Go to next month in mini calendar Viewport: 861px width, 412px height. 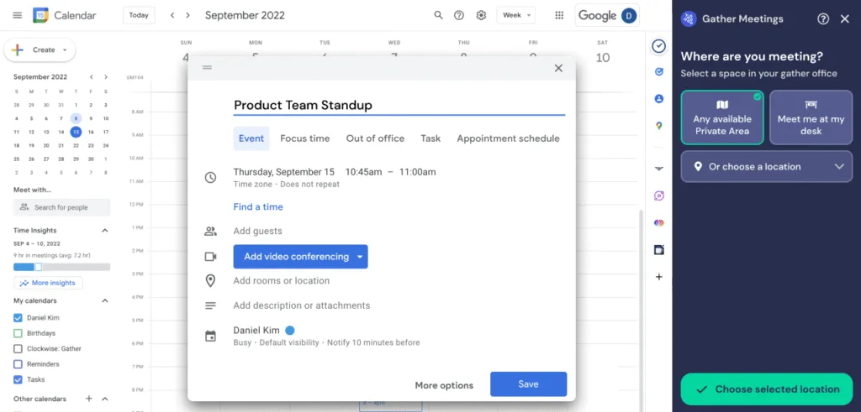point(106,77)
